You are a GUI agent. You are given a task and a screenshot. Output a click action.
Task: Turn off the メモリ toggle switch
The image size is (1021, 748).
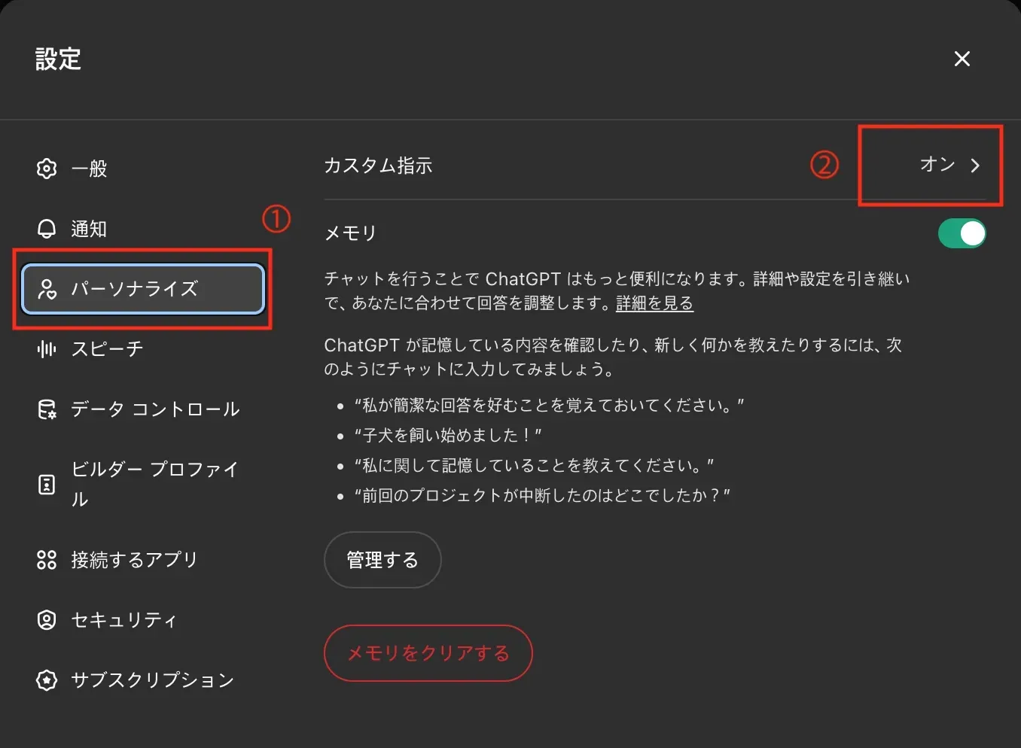tap(962, 233)
